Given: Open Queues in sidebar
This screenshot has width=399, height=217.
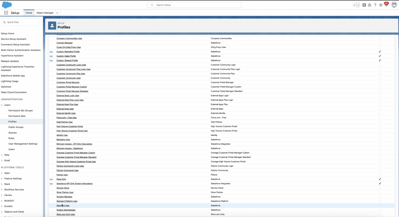Looking at the screenshot, I should 12,133.
